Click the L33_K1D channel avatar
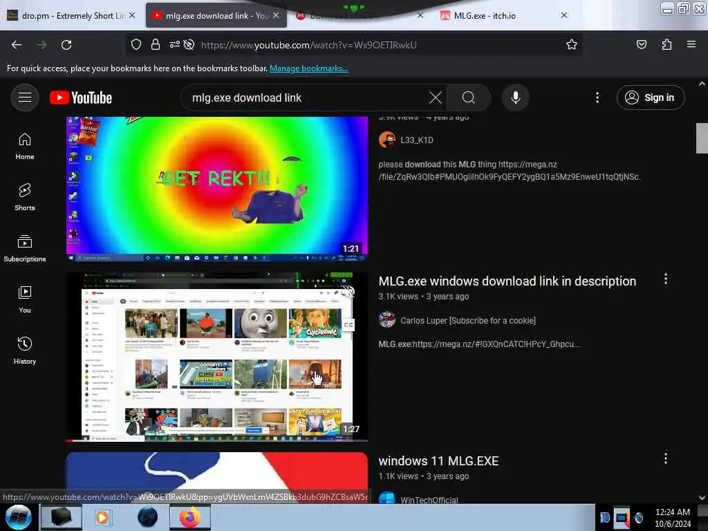Image resolution: width=708 pixels, height=531 pixels. [x=387, y=140]
